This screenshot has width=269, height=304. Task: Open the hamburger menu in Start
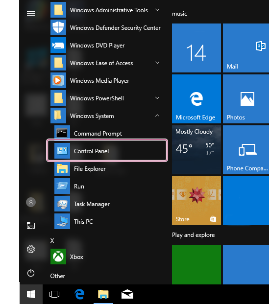coord(31,13)
